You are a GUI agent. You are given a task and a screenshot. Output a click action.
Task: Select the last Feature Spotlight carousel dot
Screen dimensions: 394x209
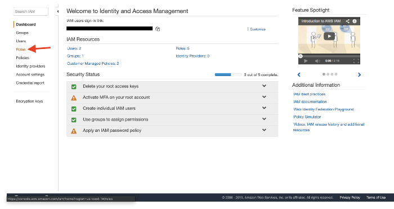click(x=336, y=74)
